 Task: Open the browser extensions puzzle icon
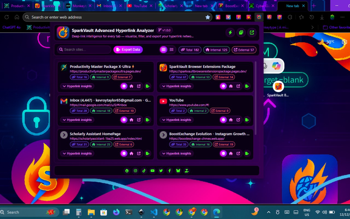pyautogui.click(x=290, y=17)
